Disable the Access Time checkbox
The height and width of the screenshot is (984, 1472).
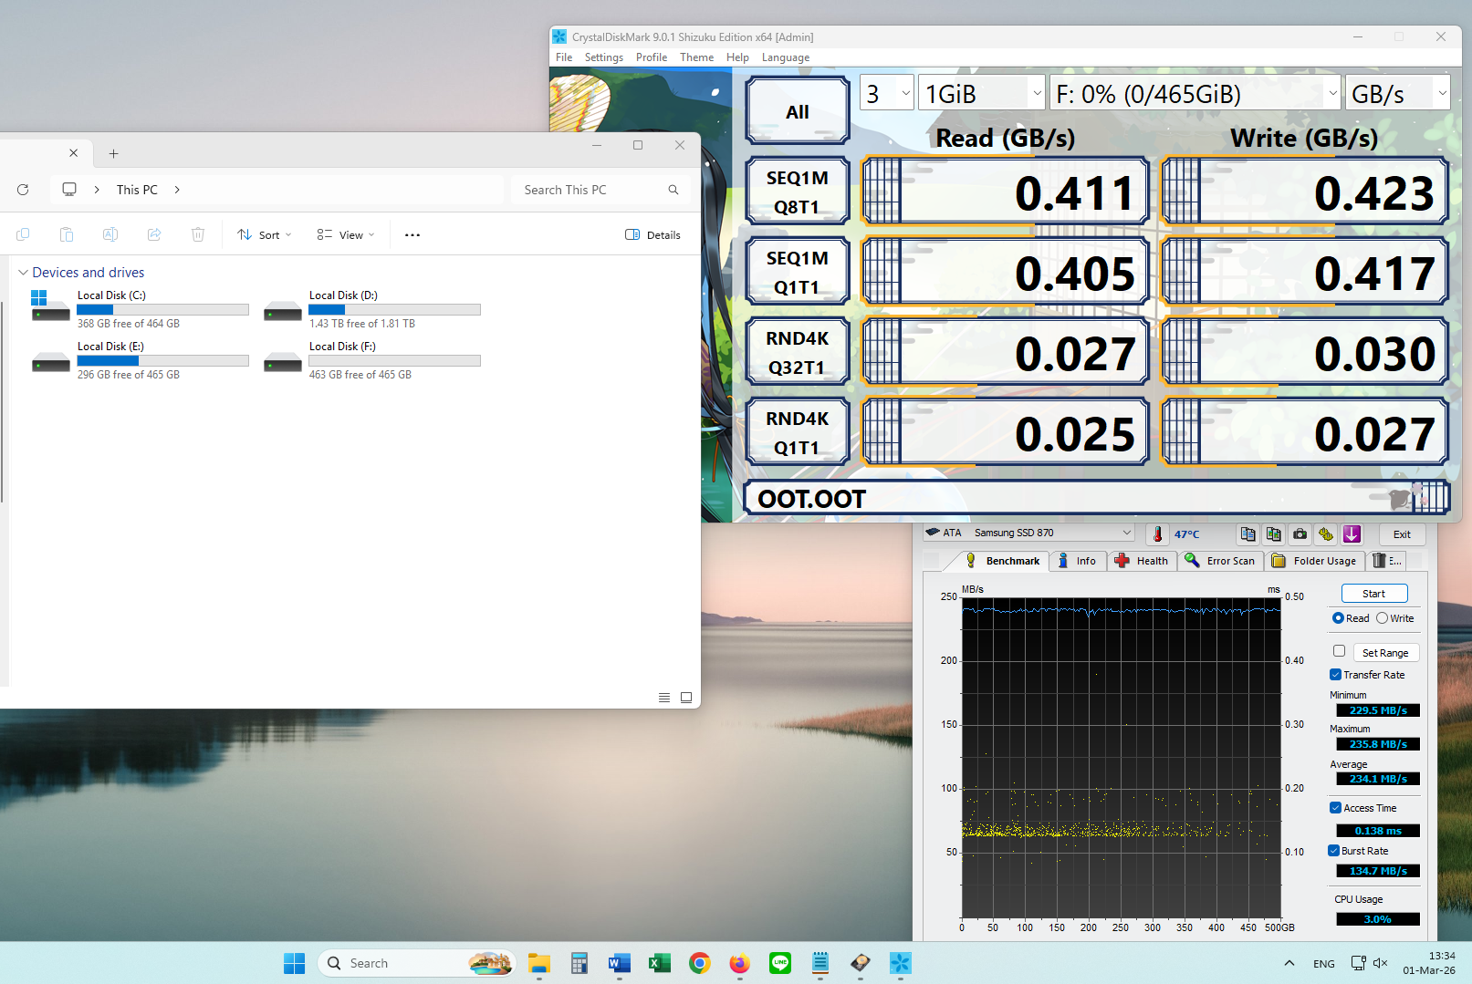(1336, 808)
